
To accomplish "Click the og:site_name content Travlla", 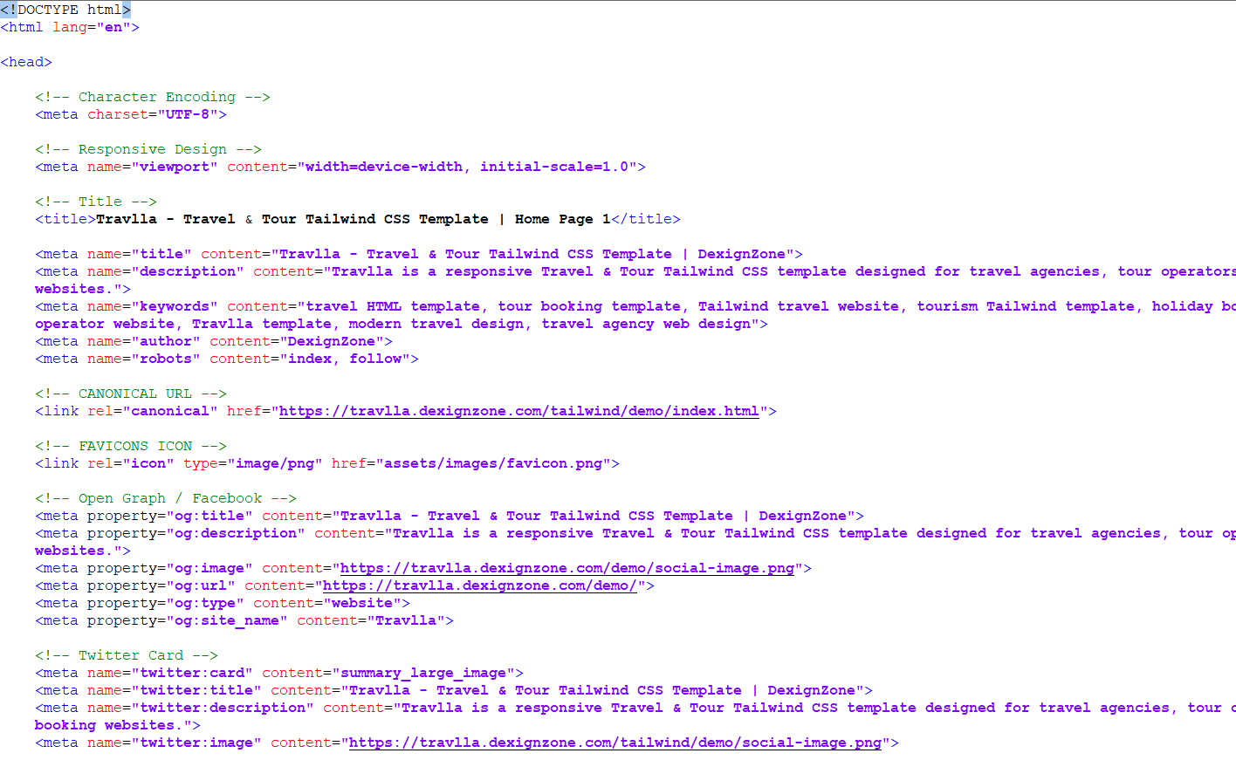I will coord(405,620).
